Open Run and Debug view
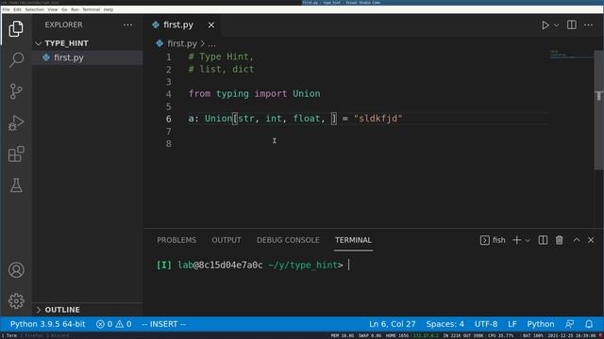This screenshot has height=339, width=604. click(x=16, y=123)
